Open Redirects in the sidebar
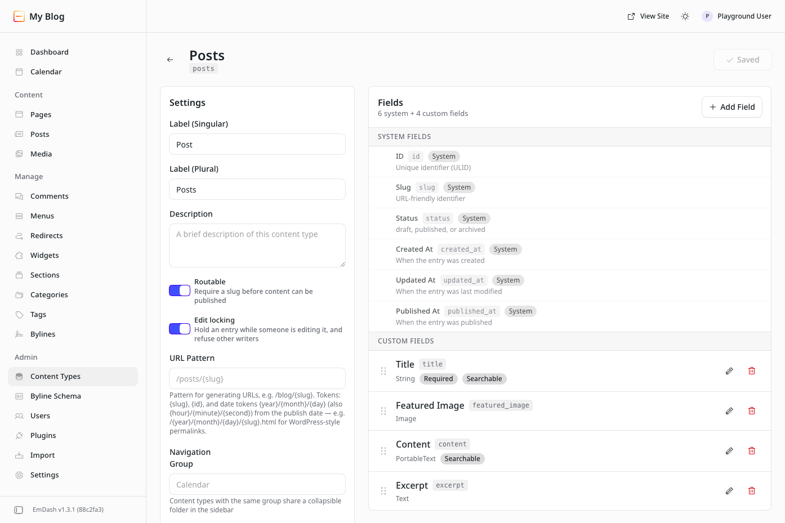This screenshot has width=785, height=523. pos(73,236)
